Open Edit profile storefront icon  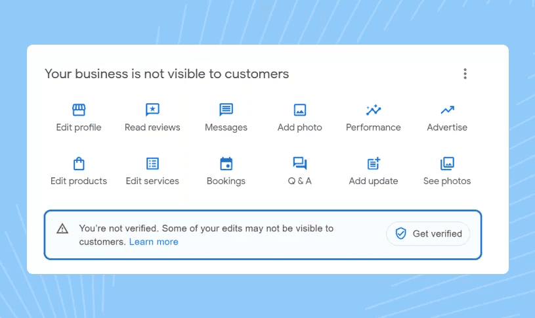[79, 110]
